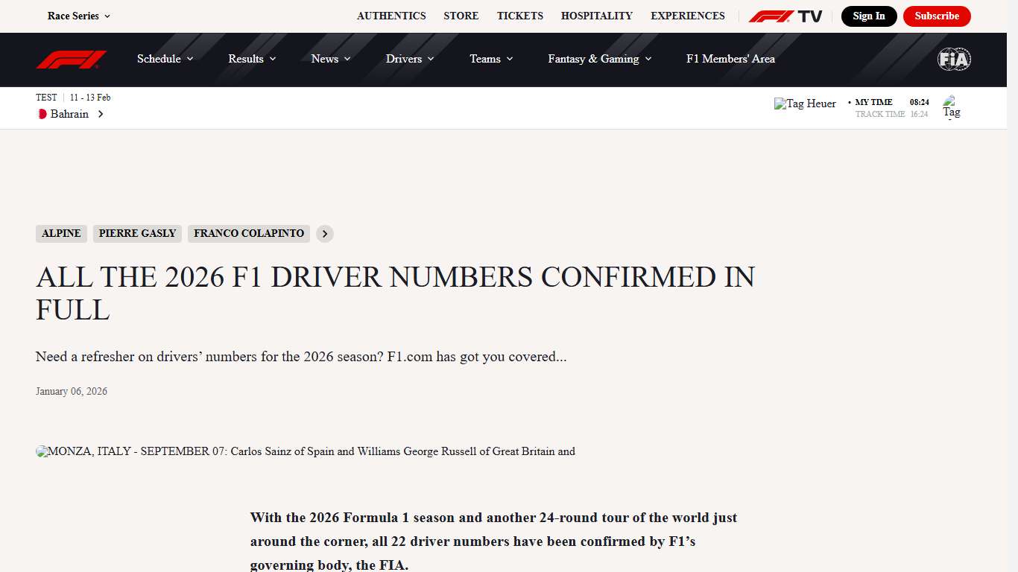Screen dimensions: 1018x572
Task: Click the arrow after Franco Colapinto tag
Action: [324, 234]
